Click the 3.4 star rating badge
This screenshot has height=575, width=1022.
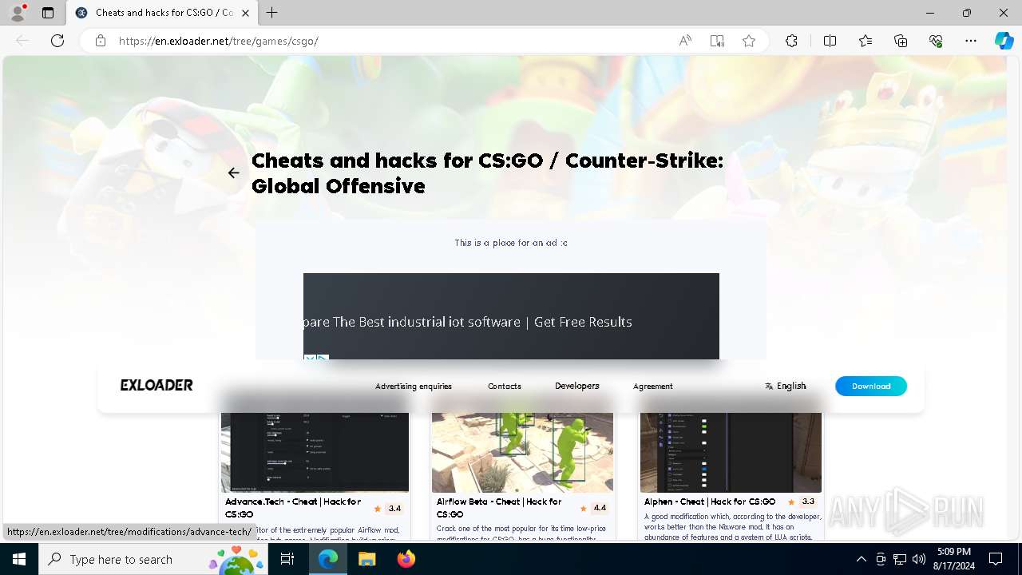(388, 509)
